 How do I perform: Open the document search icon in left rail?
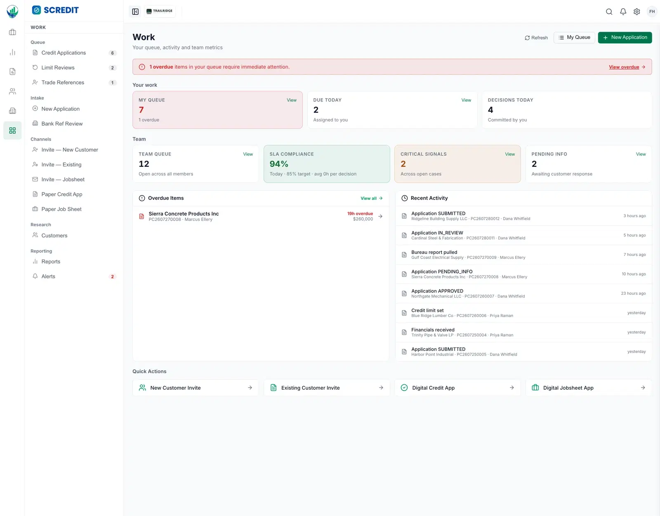pos(12,71)
